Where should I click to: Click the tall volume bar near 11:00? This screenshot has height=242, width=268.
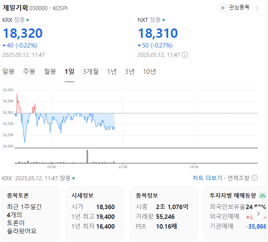coord(88,157)
